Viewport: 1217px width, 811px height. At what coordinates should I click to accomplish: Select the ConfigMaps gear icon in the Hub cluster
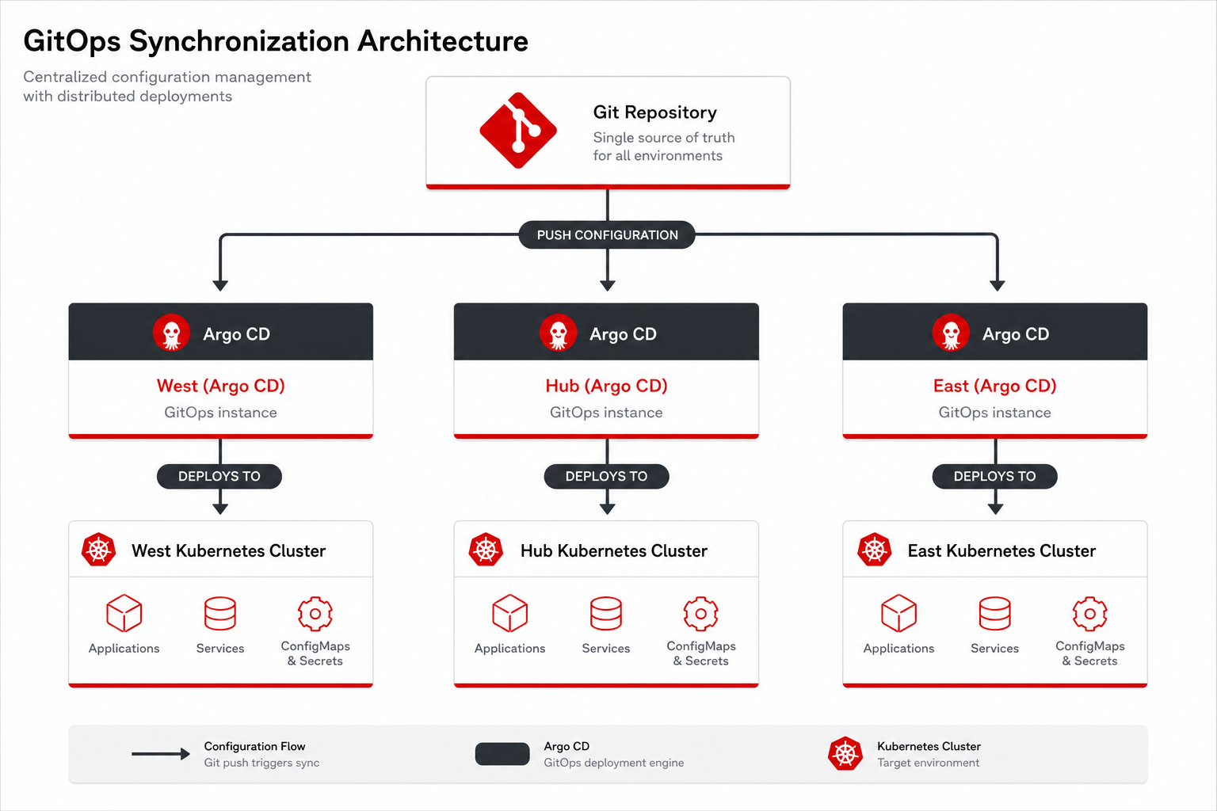[x=701, y=613]
